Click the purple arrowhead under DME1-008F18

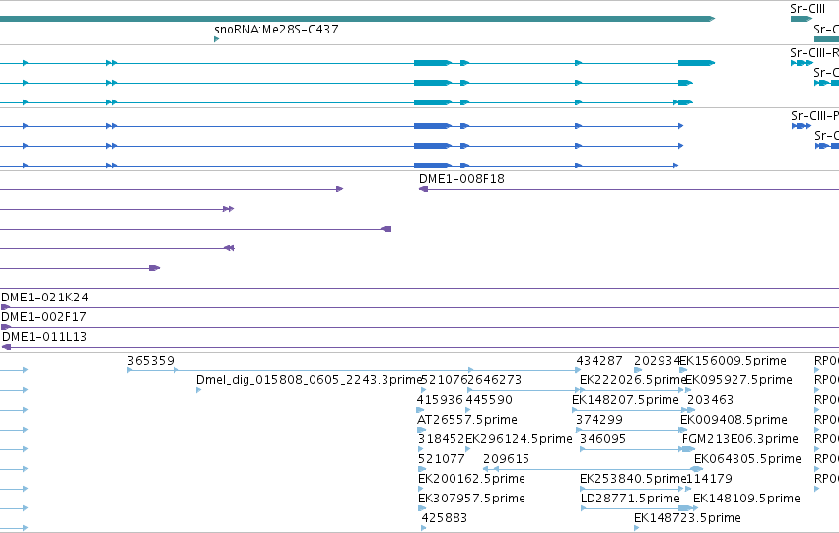423,189
